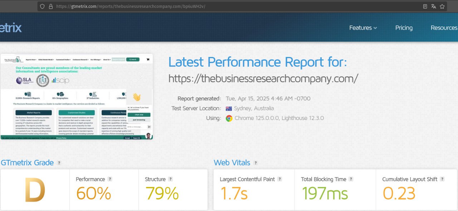This screenshot has width=458, height=211.
Task: Click help icon beside GTmetrix Grade
Action: [x=59, y=163]
